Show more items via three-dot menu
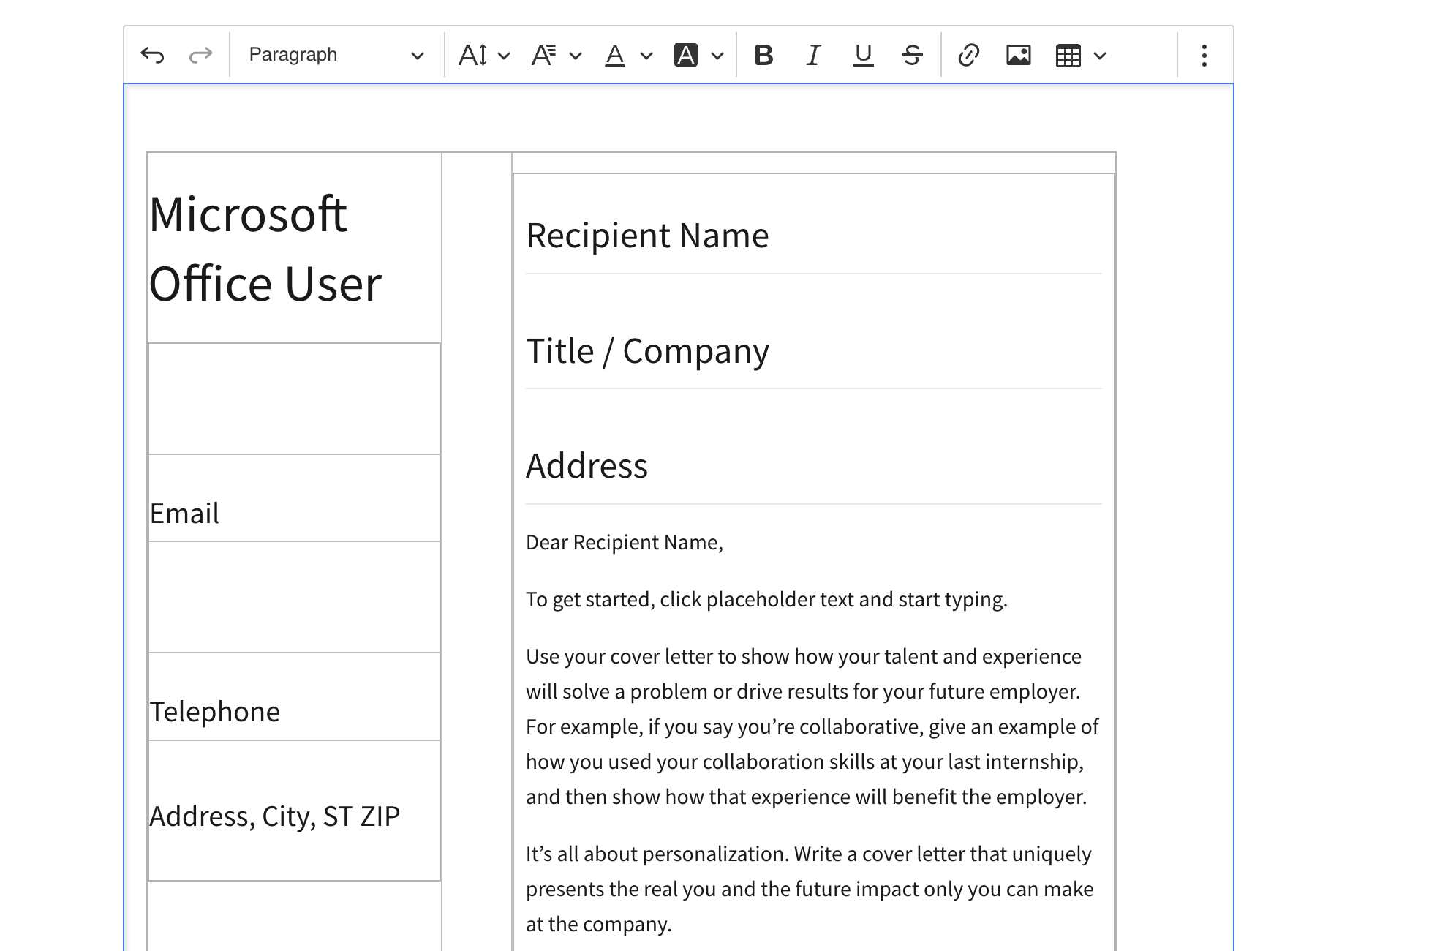The image size is (1448, 951). pyautogui.click(x=1204, y=55)
